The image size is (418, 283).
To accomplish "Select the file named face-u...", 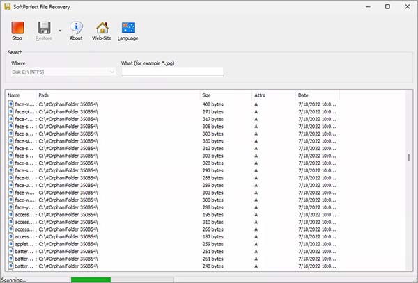I will (x=24, y=185).
